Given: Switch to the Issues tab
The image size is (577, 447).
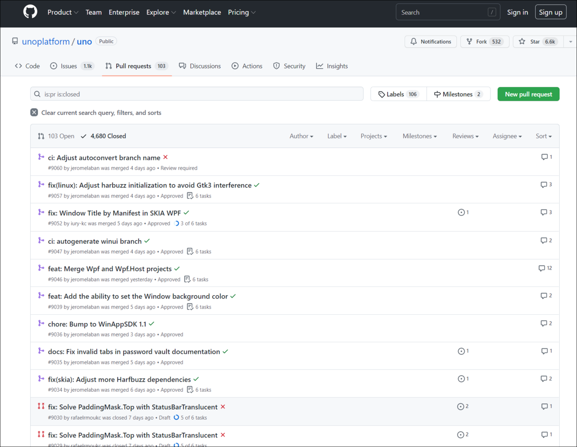Looking at the screenshot, I should (72, 66).
